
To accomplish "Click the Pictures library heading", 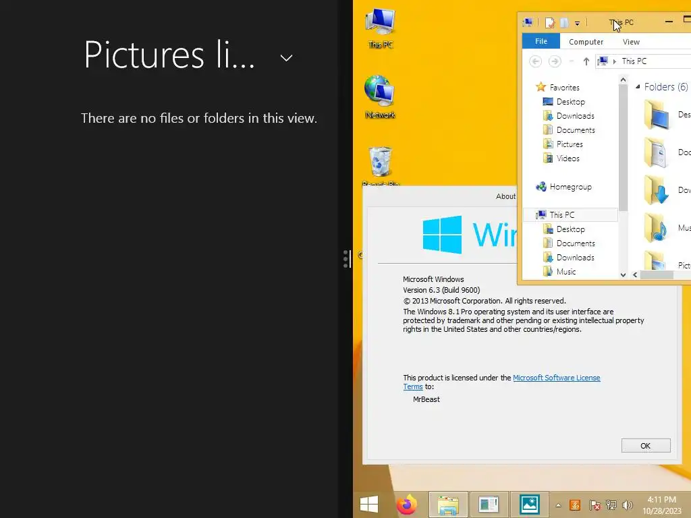I will [x=169, y=55].
